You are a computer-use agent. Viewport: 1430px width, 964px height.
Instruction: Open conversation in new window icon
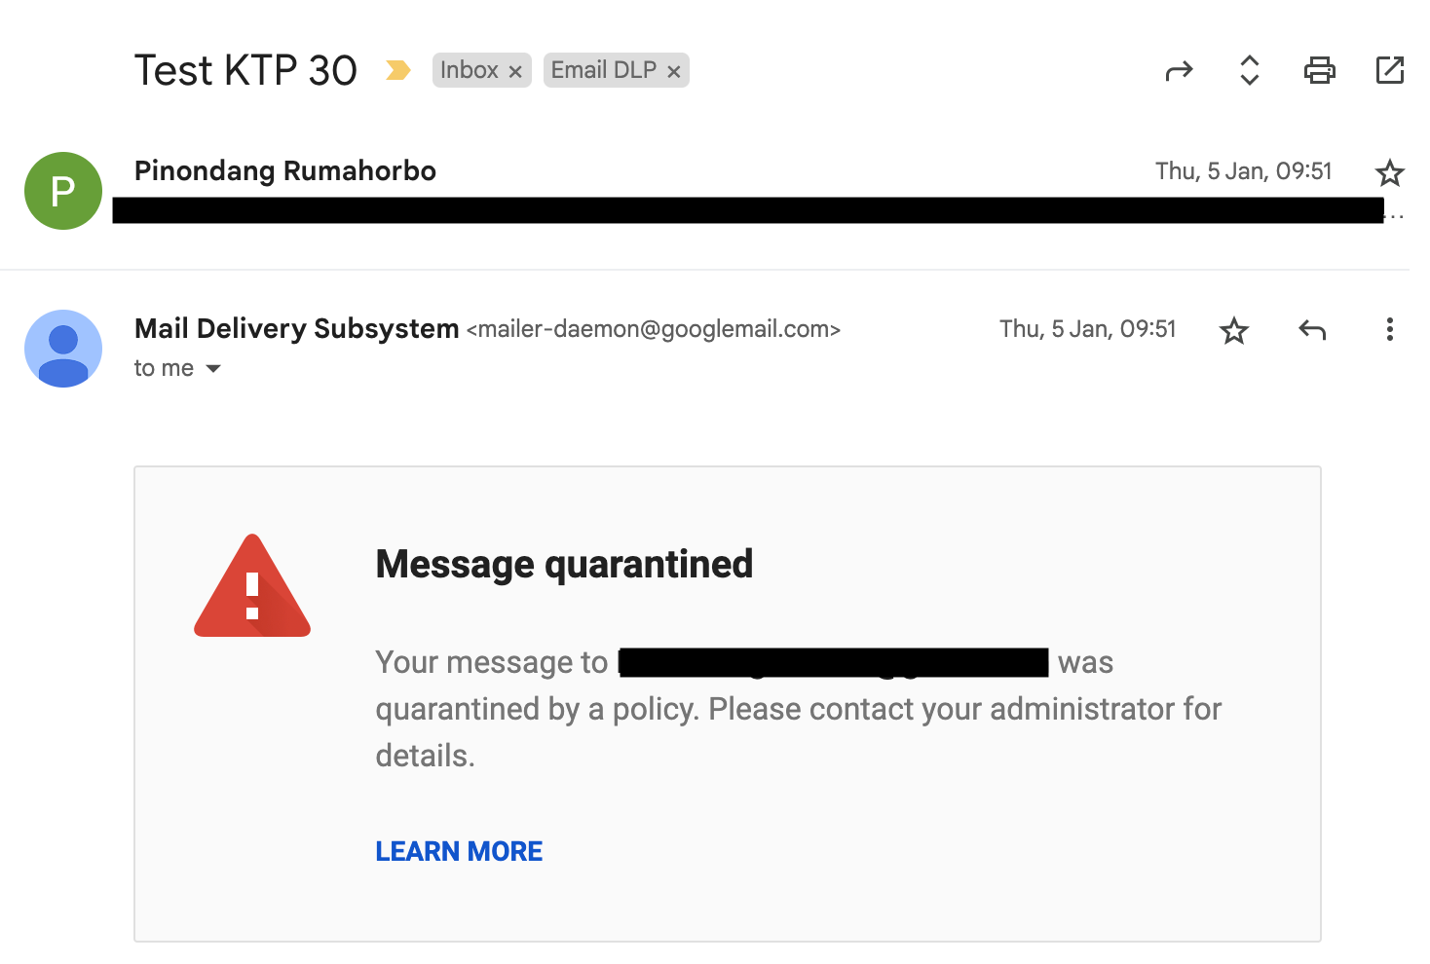pyautogui.click(x=1390, y=70)
